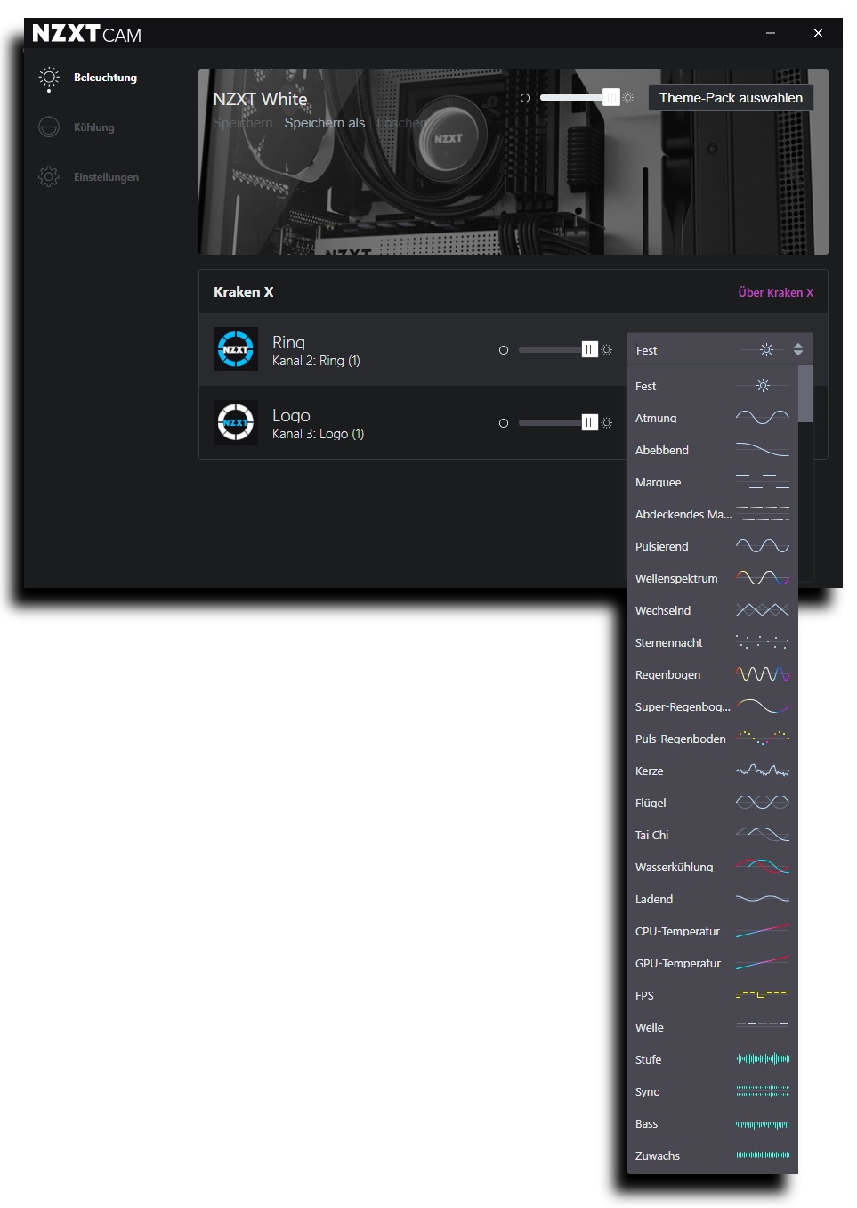Viewport: 857px width, 1208px height.
Task: Click the Theme-Pack auswählen button
Action: (x=731, y=97)
